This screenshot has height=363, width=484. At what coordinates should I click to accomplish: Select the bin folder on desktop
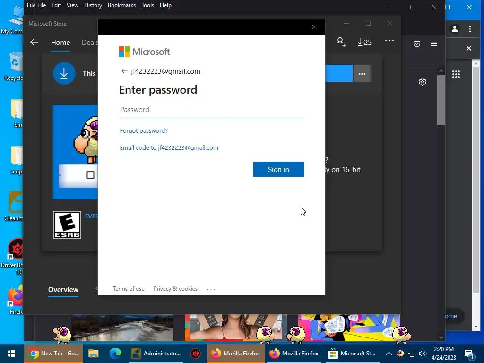point(17,113)
